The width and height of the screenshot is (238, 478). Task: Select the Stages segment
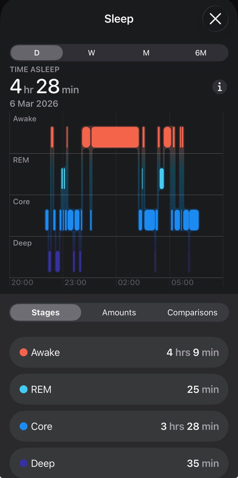pos(45,313)
